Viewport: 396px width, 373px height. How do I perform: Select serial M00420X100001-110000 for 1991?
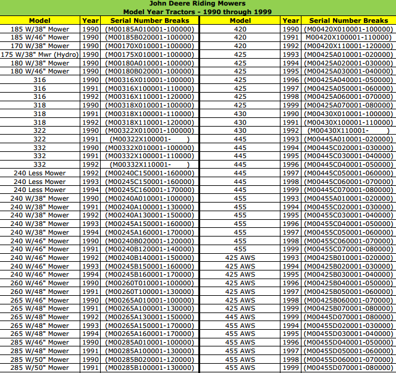(348, 38)
